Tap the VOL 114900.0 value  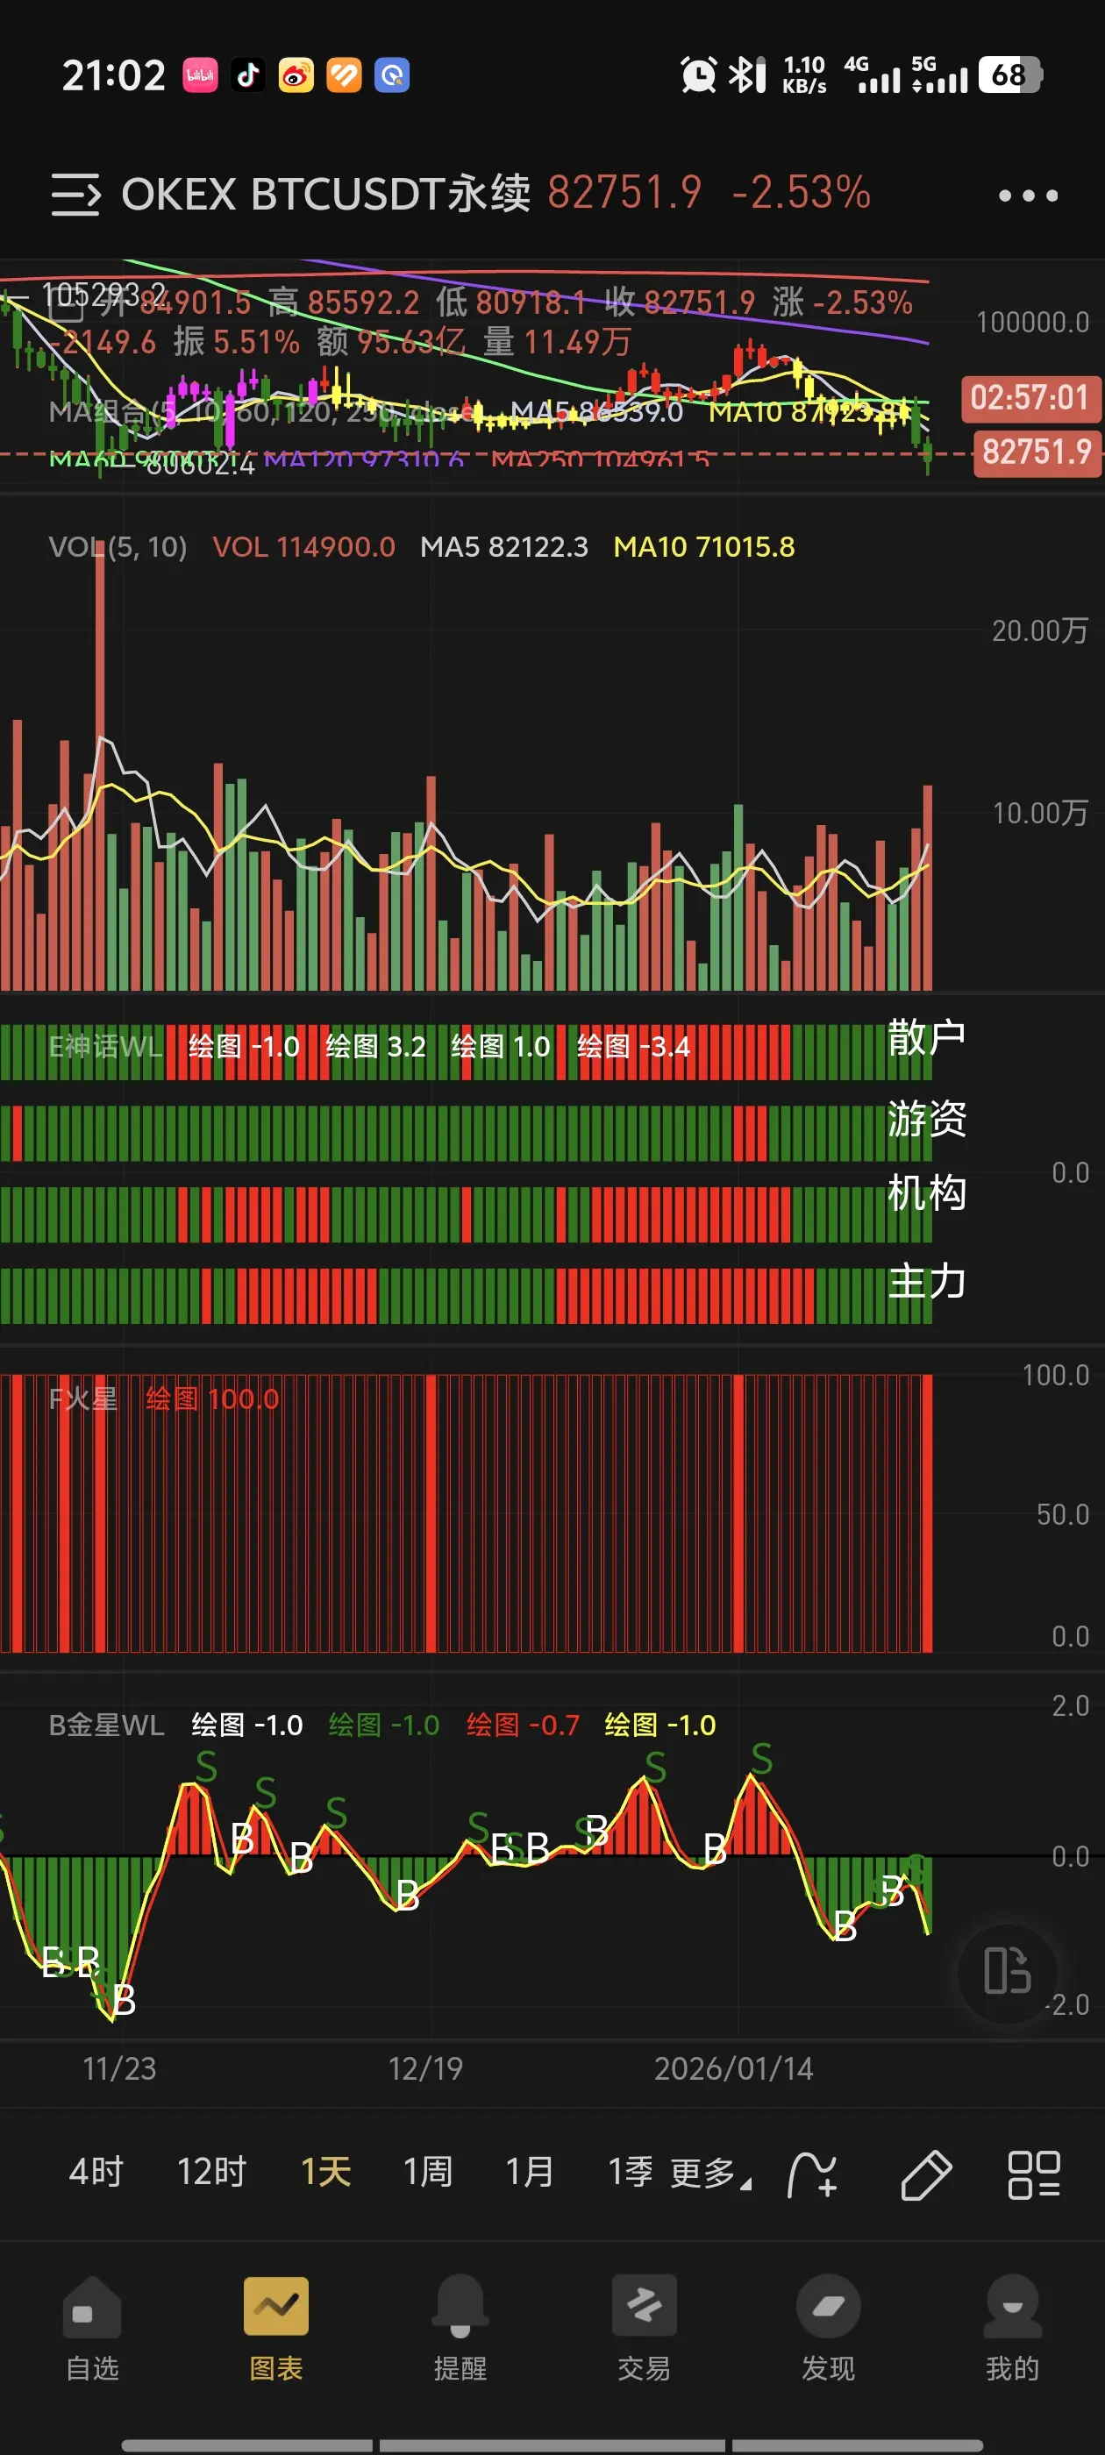pyautogui.click(x=303, y=547)
